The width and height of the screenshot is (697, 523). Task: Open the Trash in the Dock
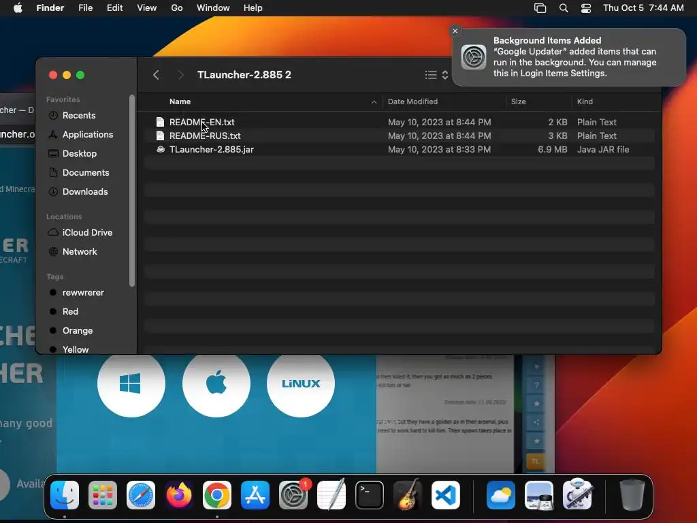[632, 495]
